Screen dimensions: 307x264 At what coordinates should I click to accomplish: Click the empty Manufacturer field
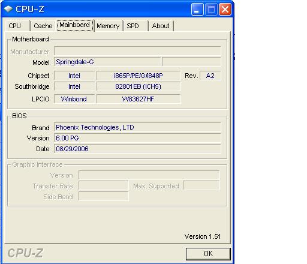pos(137,51)
